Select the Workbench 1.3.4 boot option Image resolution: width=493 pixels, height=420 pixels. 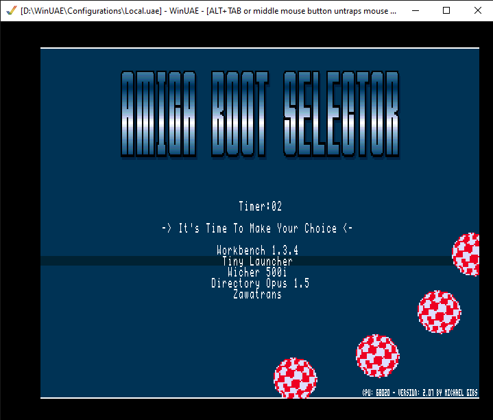pyautogui.click(x=257, y=250)
